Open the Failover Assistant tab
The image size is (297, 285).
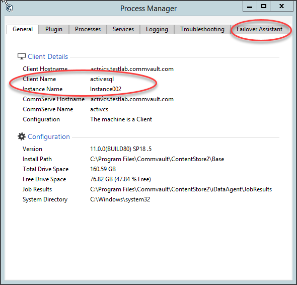(x=259, y=29)
